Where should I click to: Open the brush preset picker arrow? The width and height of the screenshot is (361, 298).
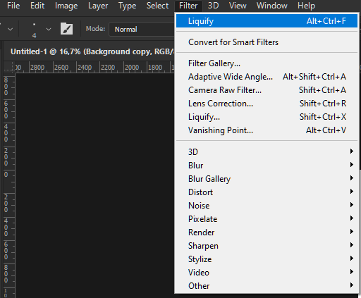tap(49, 29)
